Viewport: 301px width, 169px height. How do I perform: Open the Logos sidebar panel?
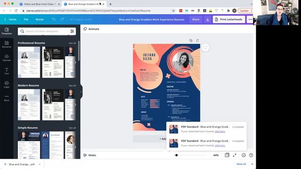(x=7, y=84)
